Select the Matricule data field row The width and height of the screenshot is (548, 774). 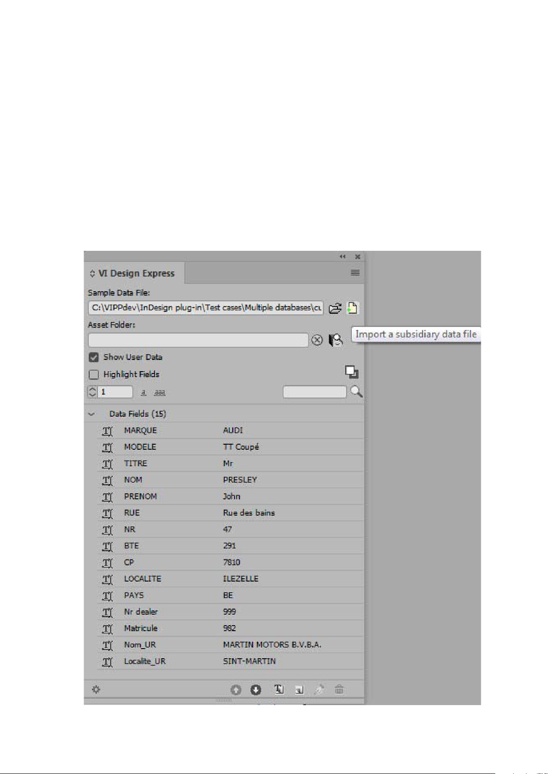pyautogui.click(x=230, y=628)
